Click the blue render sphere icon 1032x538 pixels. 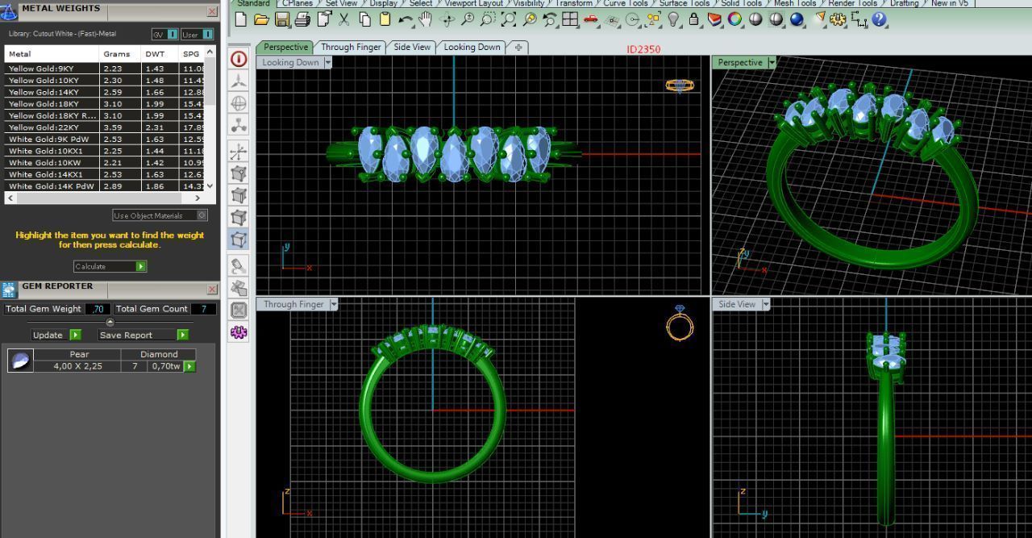click(x=797, y=19)
